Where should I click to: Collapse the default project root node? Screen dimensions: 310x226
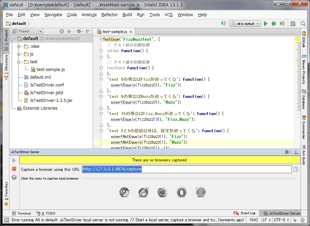point(12,39)
